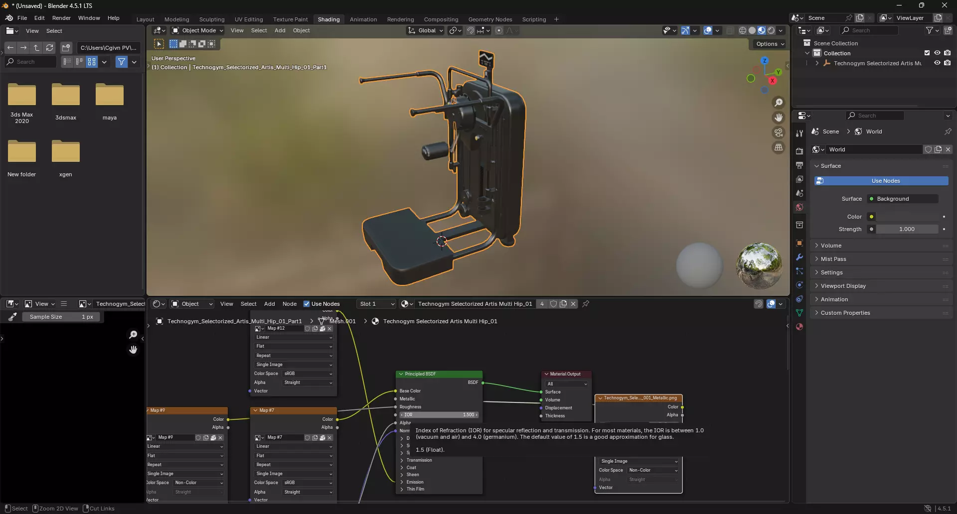957x514 pixels.
Task: Open the Window menu
Action: click(x=89, y=18)
